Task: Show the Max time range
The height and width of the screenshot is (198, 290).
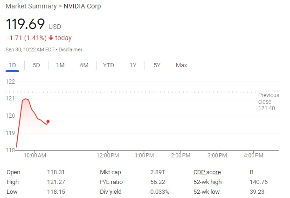Action: (181, 65)
